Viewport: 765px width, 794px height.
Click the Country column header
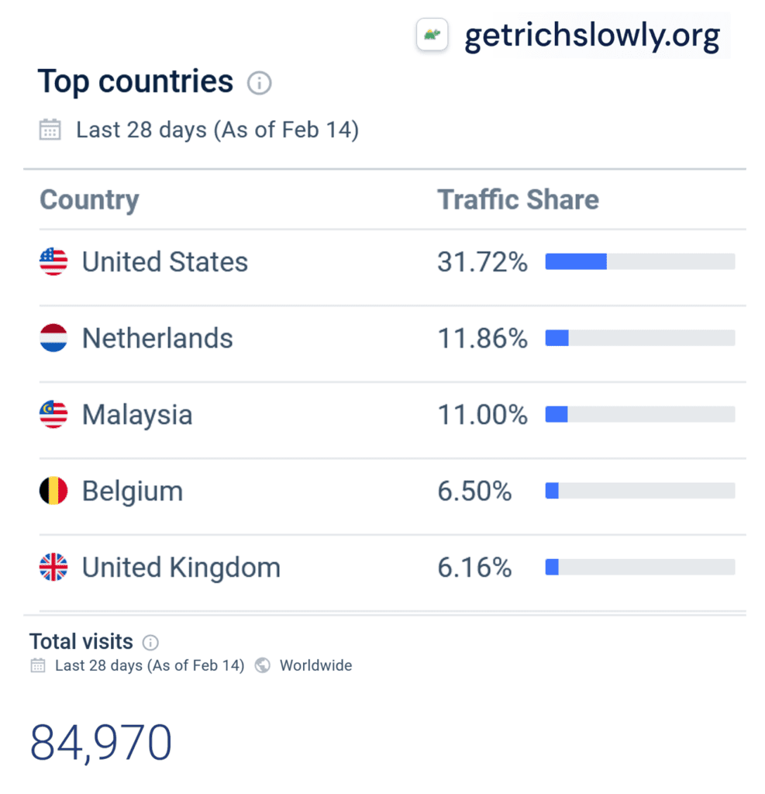pos(89,199)
